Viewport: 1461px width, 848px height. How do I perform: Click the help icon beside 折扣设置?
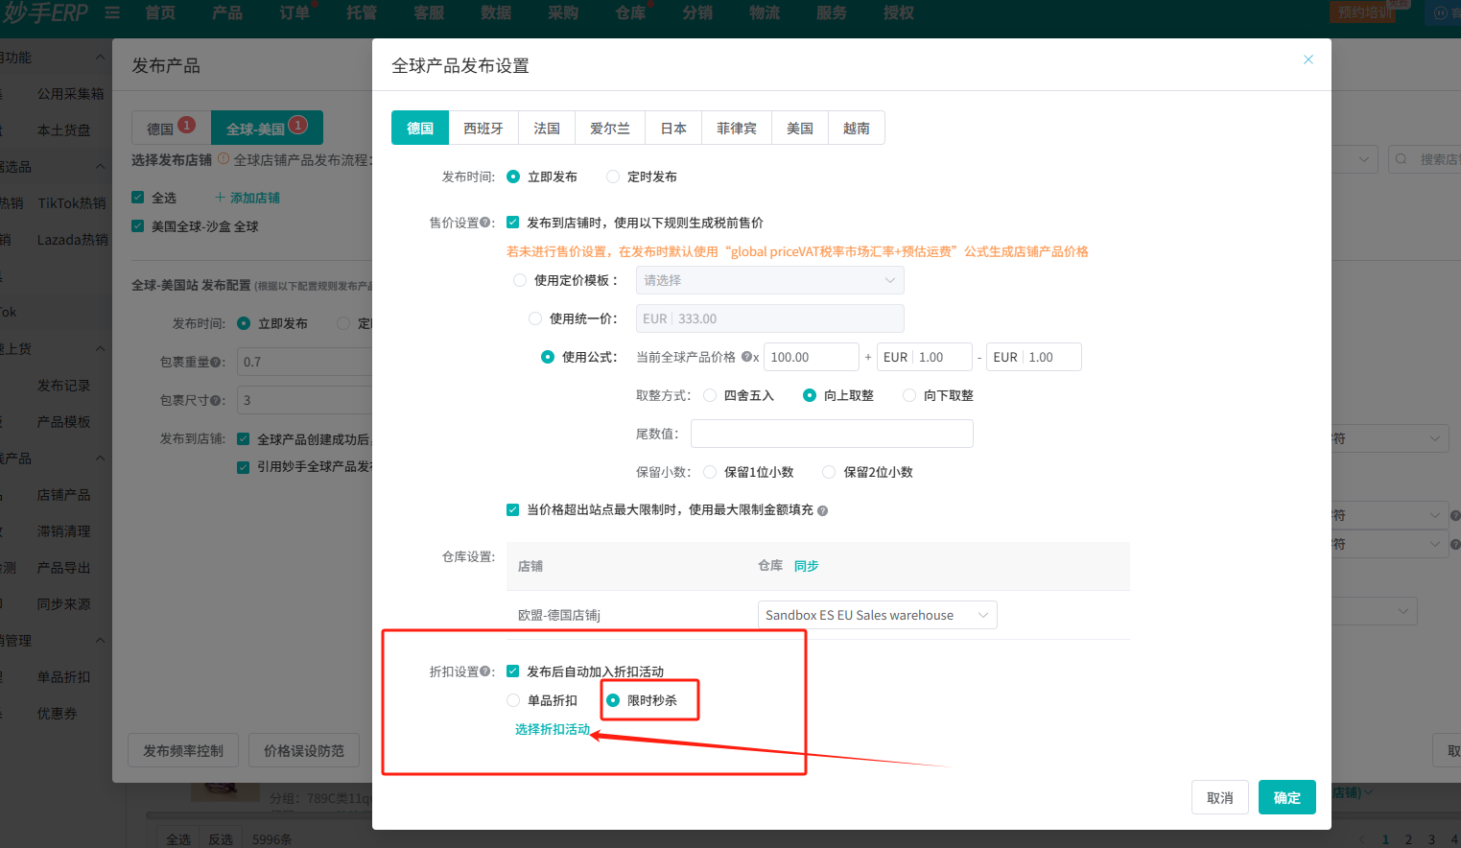(483, 671)
